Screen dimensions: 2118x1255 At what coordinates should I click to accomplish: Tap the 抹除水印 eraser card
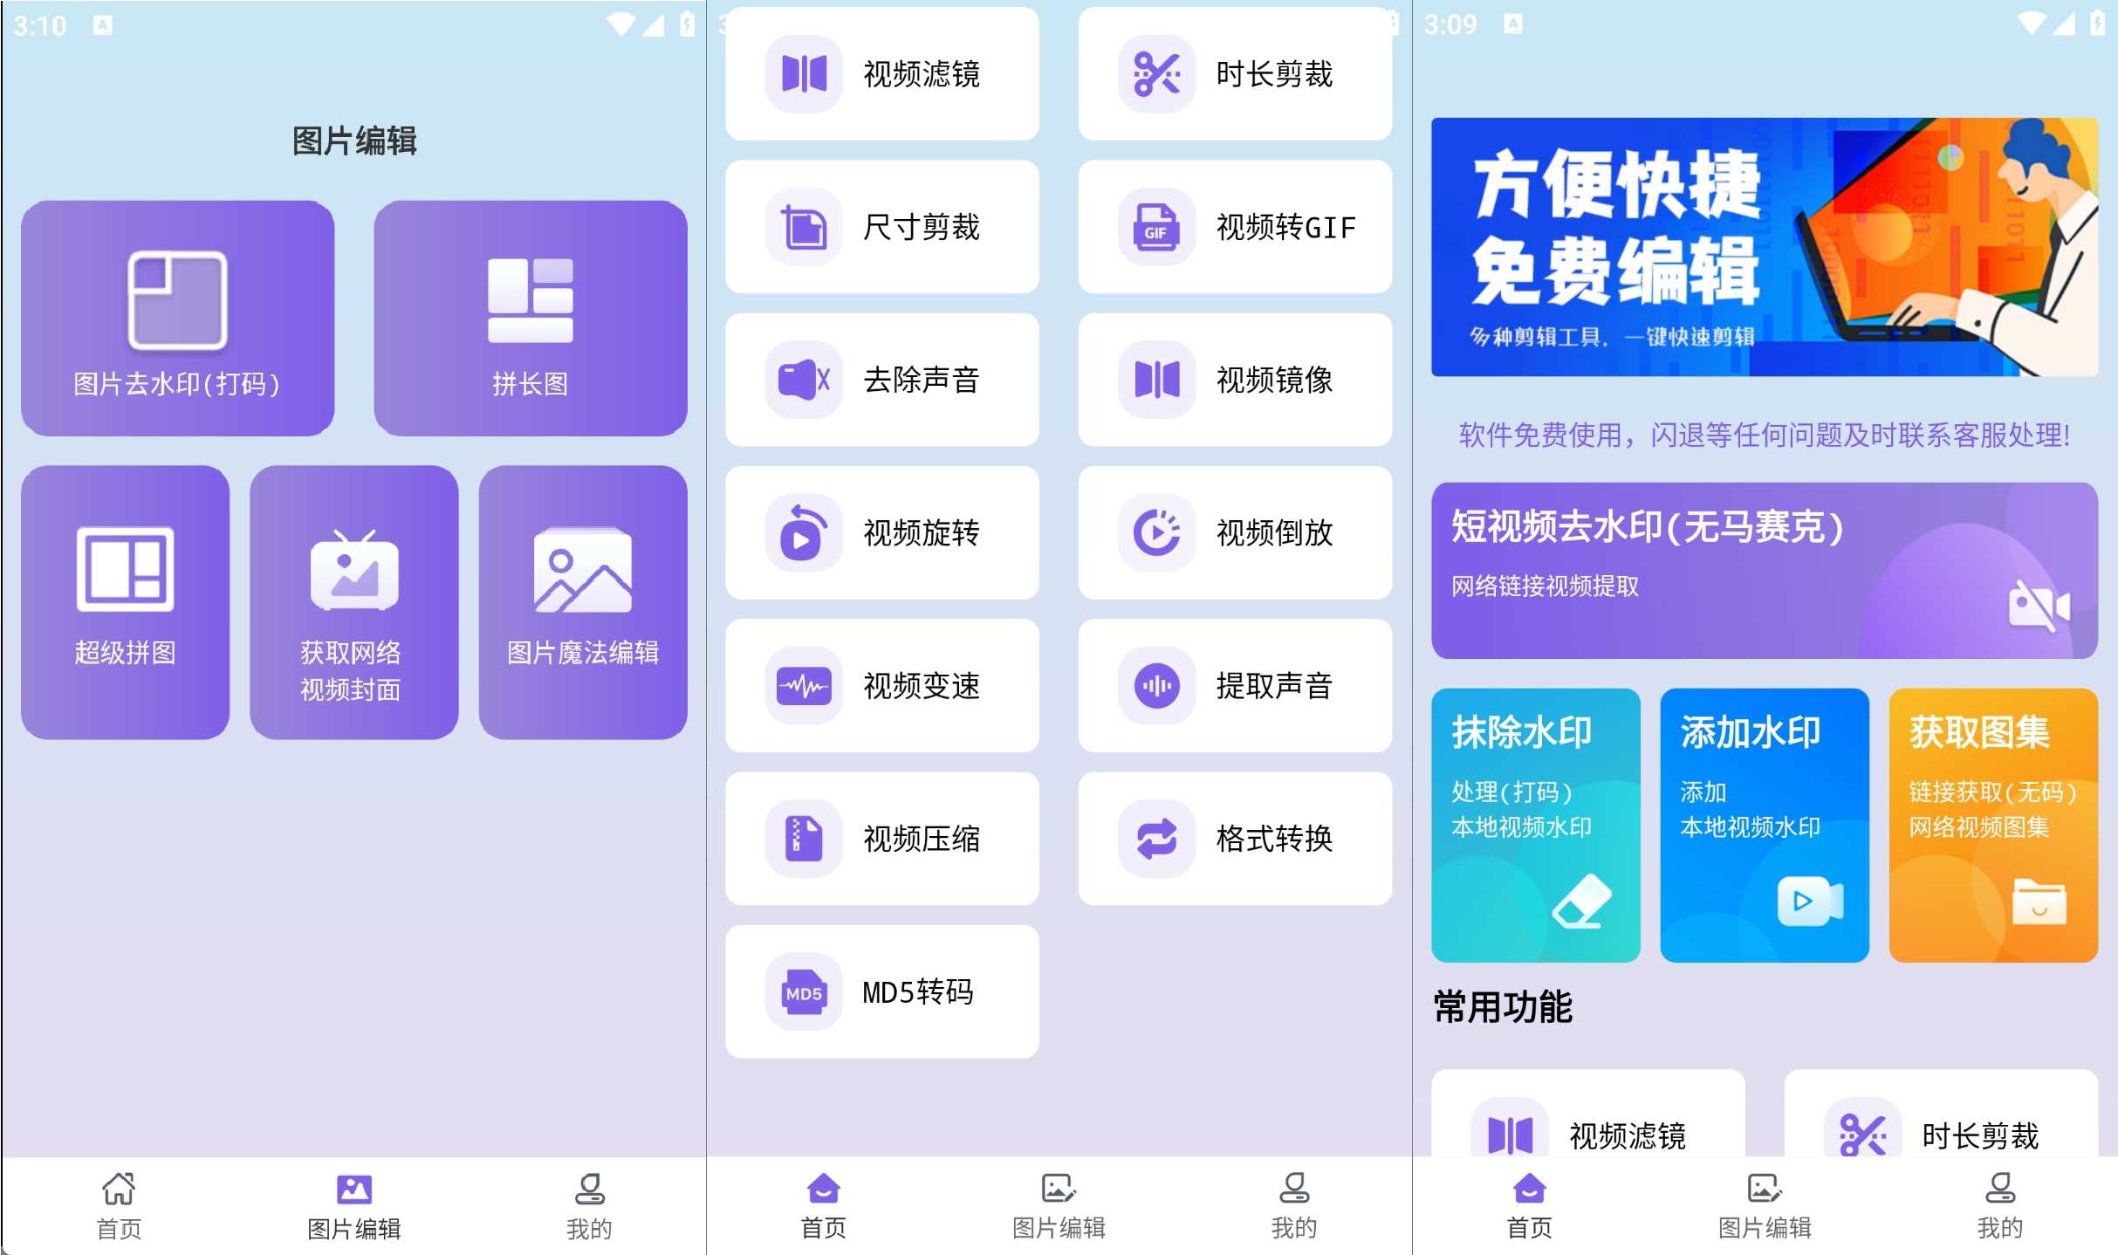[x=1535, y=825]
